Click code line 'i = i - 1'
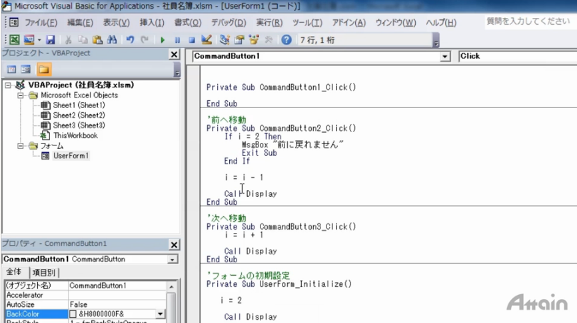The image size is (577, 323). click(244, 178)
